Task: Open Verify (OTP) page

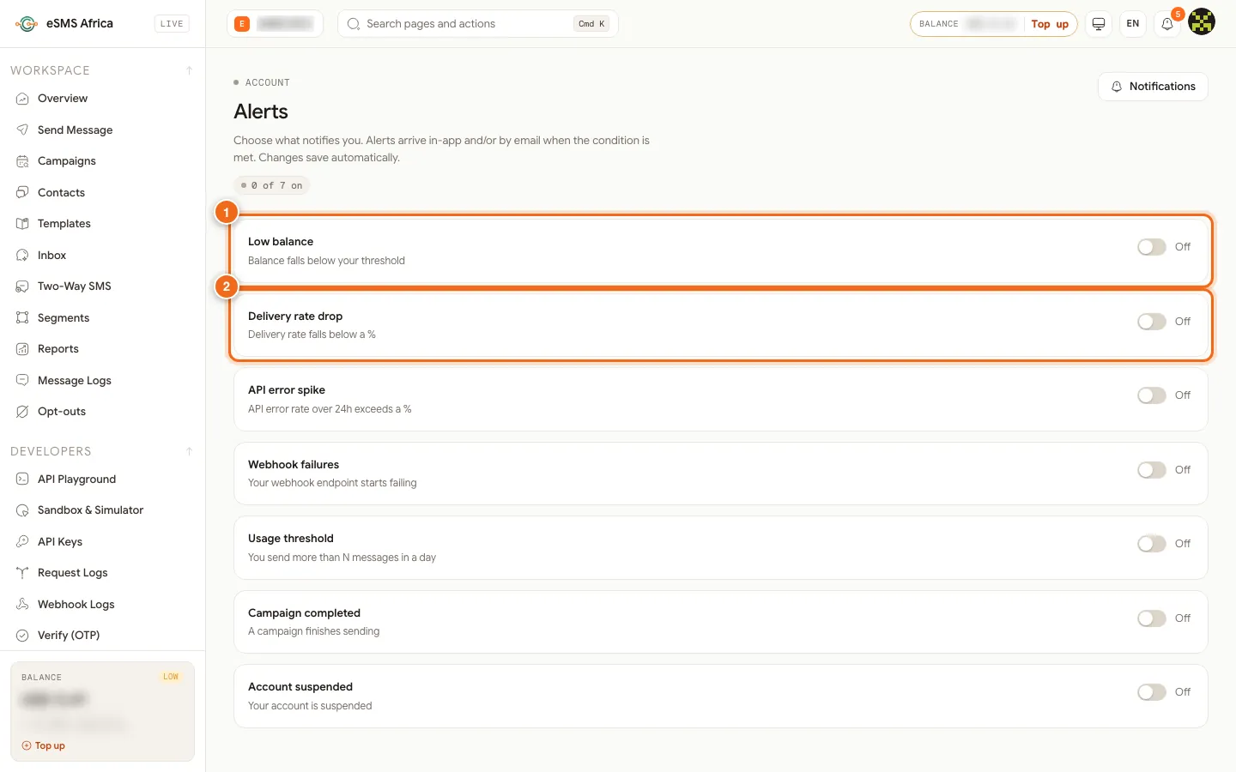Action: point(102,636)
